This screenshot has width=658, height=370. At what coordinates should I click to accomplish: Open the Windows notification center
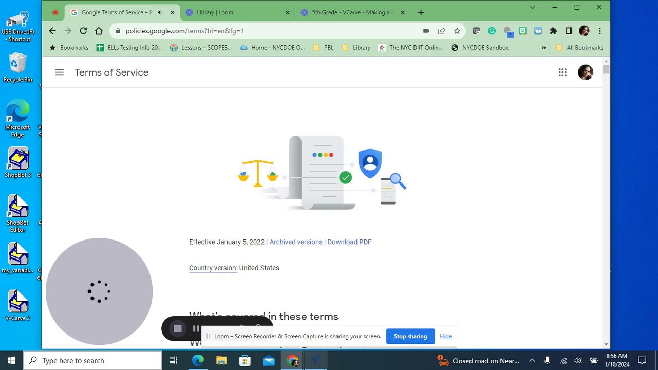coord(642,360)
